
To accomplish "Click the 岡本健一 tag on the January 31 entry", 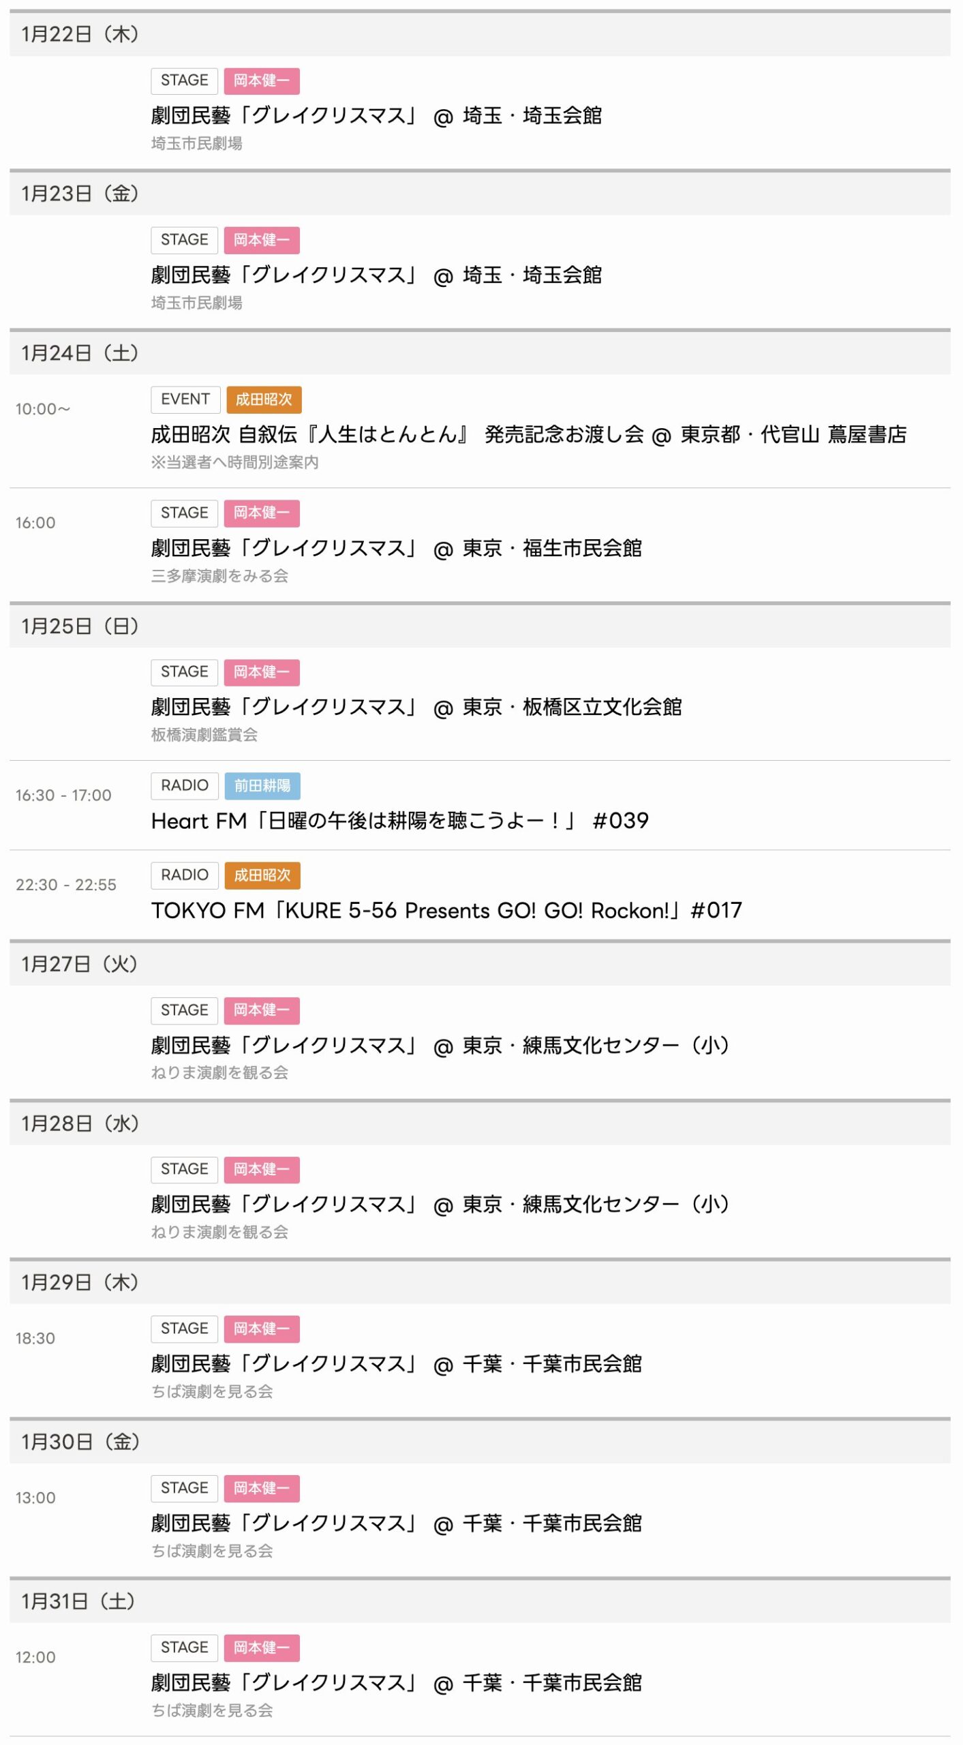I will pyautogui.click(x=262, y=1648).
